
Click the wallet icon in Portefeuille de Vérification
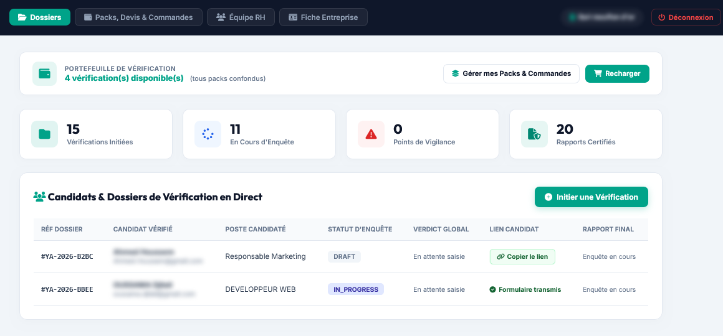click(x=44, y=73)
